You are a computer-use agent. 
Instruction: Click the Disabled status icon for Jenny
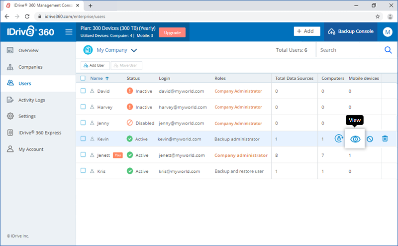coord(130,123)
